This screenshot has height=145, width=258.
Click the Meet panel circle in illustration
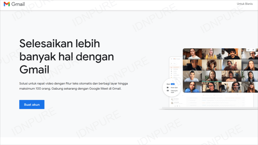172,88
